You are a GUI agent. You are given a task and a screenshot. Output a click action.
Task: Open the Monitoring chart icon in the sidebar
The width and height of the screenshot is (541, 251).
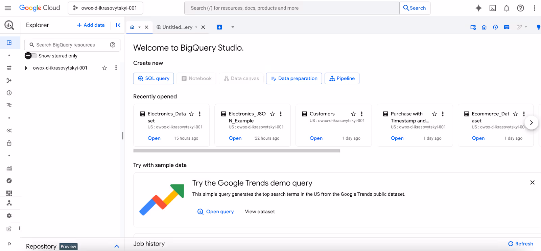9,168
